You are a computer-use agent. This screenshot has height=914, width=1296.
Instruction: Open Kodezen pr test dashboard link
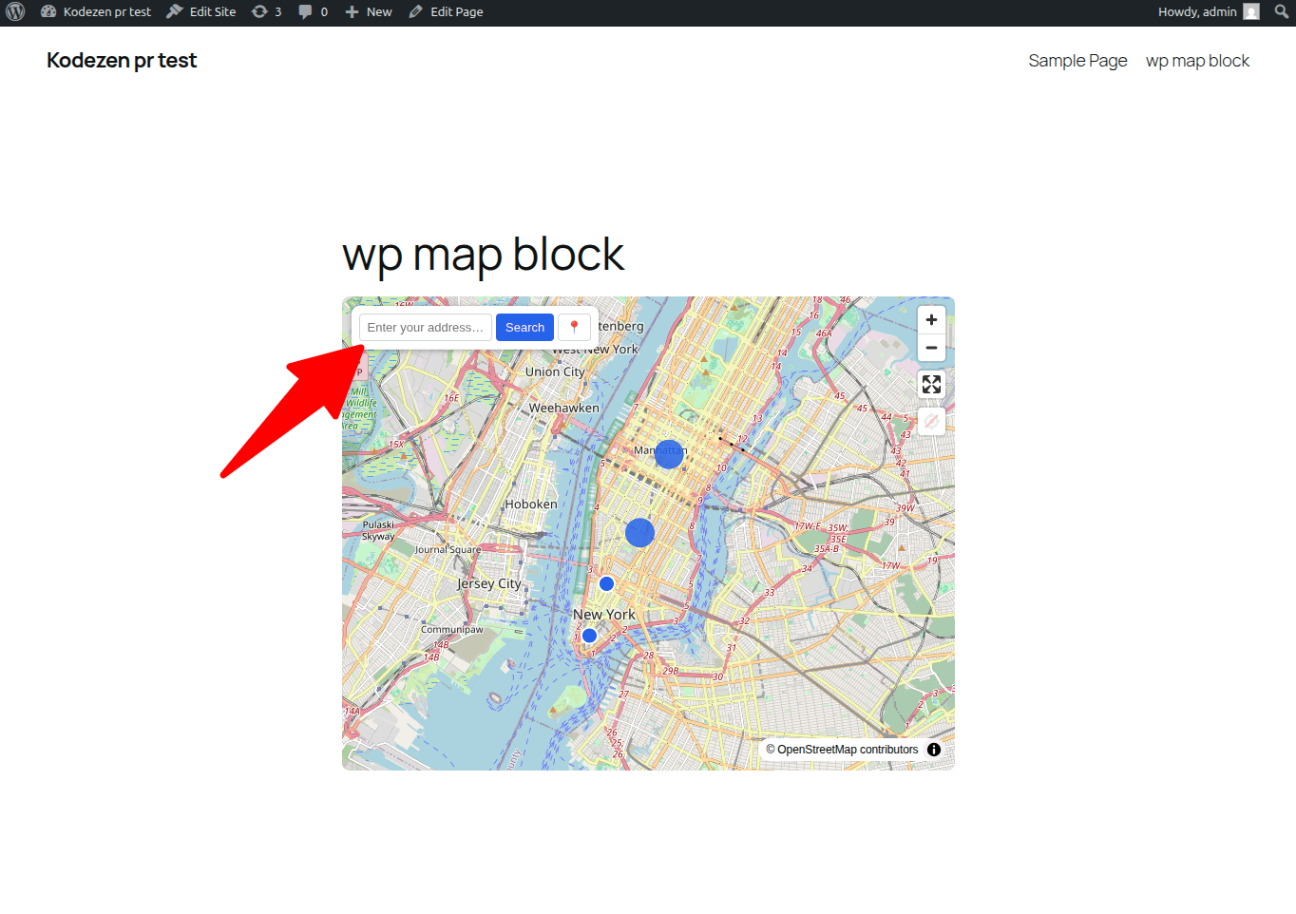pyautogui.click(x=96, y=12)
